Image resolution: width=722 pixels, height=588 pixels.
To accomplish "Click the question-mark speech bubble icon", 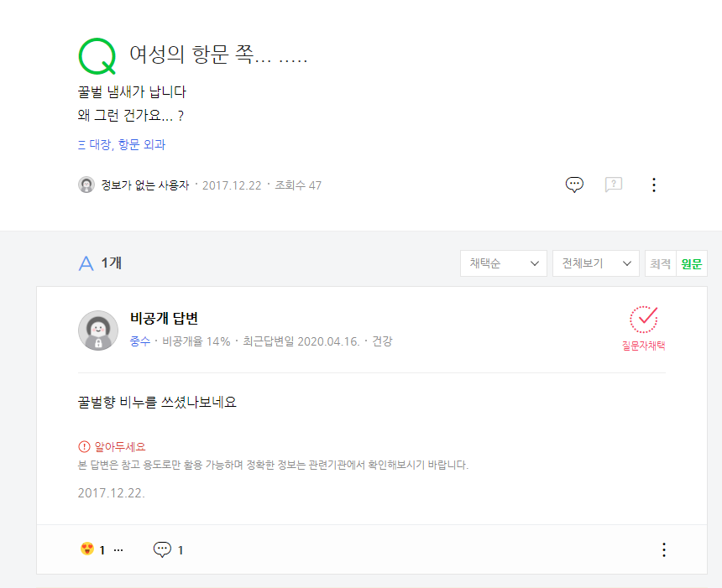I will coord(614,185).
